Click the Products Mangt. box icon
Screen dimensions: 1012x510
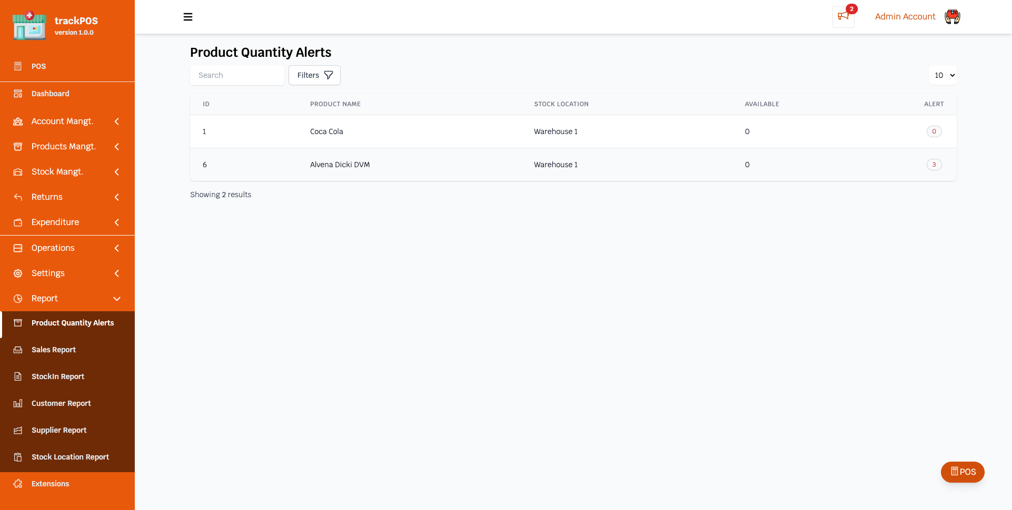[17, 146]
